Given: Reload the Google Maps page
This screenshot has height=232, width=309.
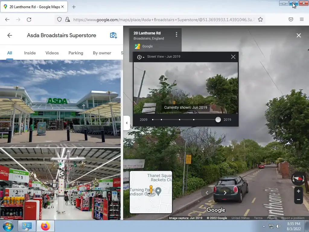Looking at the screenshot, I should (29, 20).
